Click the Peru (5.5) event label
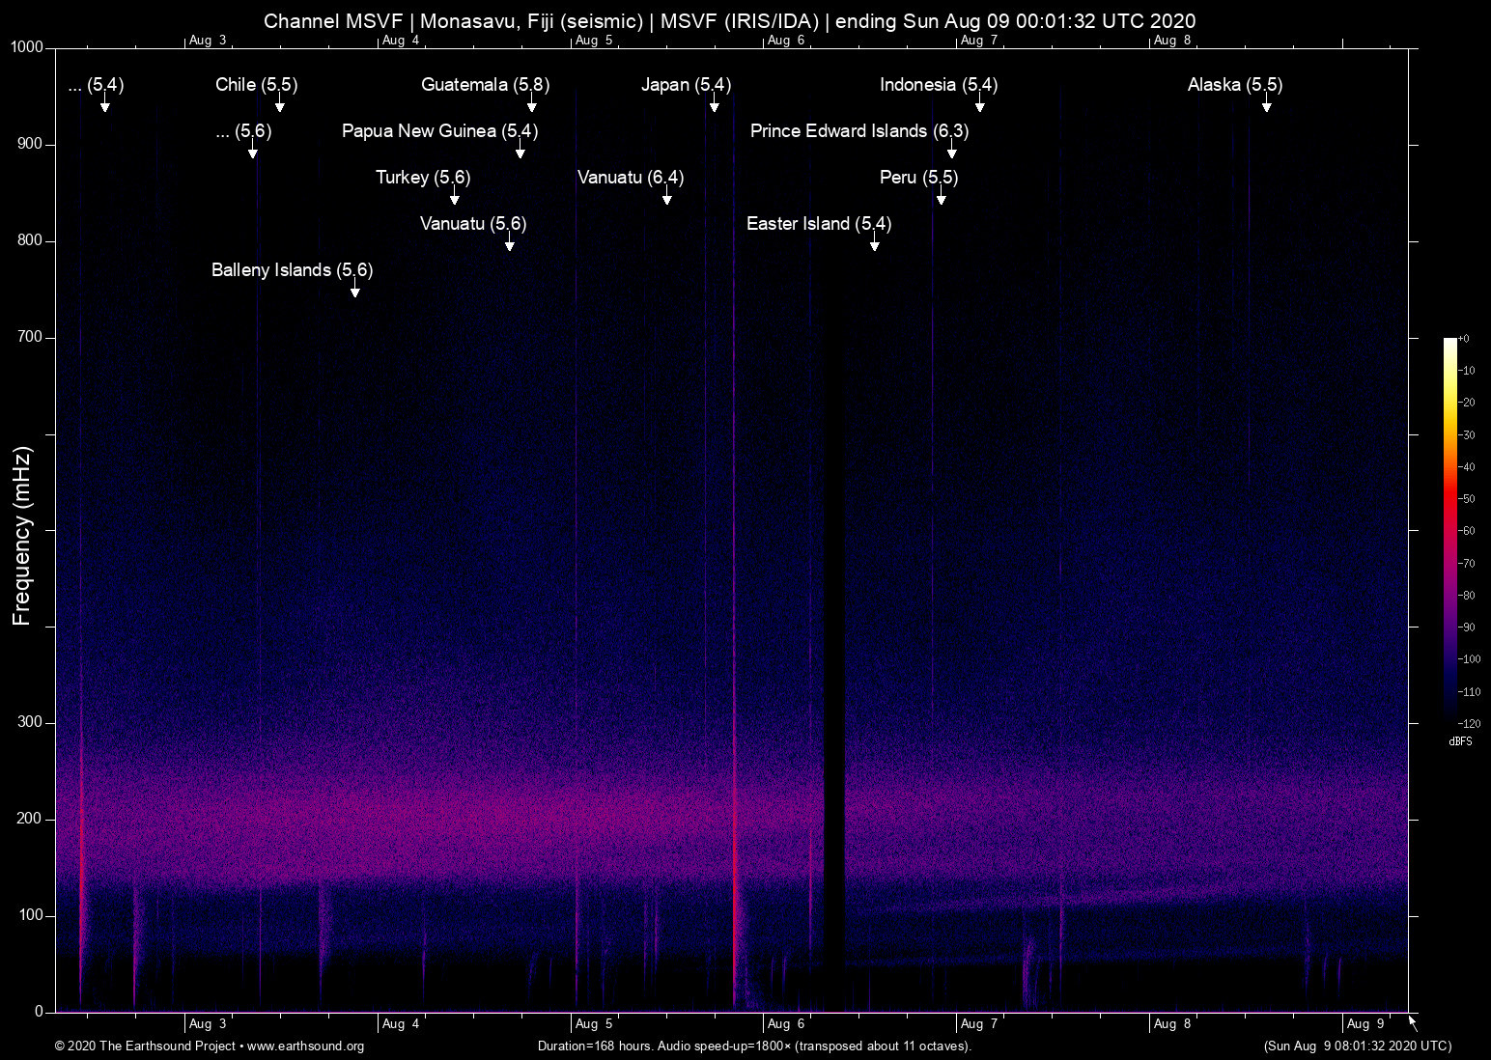Image resolution: width=1491 pixels, height=1060 pixels. [x=918, y=178]
